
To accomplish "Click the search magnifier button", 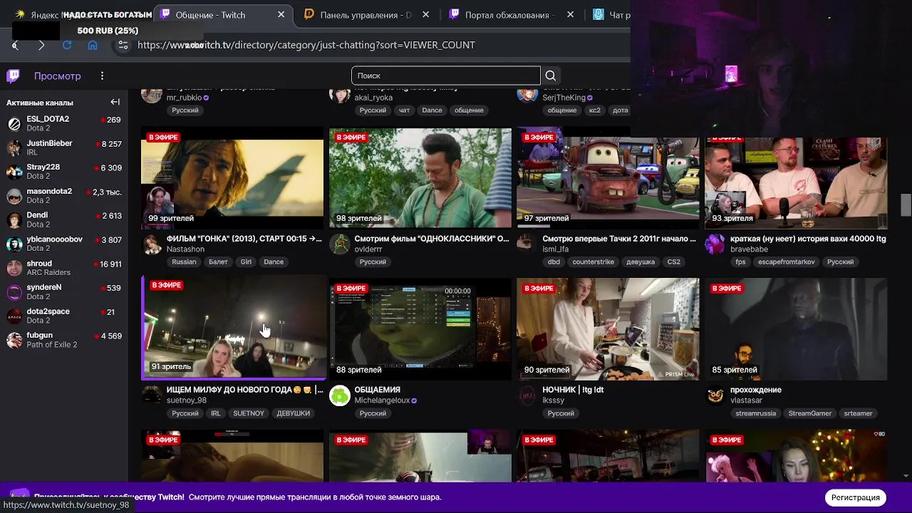I will (x=550, y=76).
